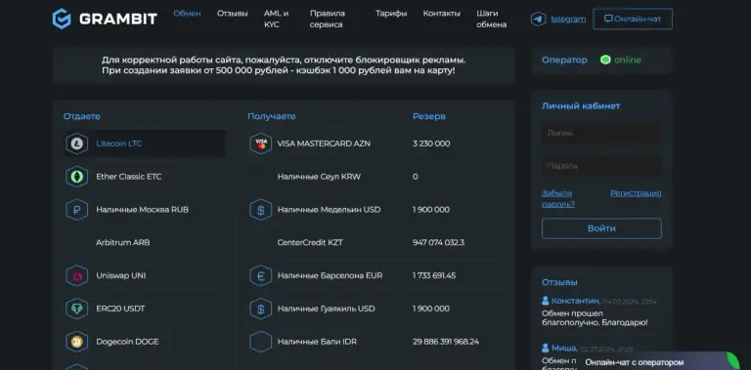Select the Uniswap UNI icon
This screenshot has width=751, height=370.
pyautogui.click(x=76, y=275)
